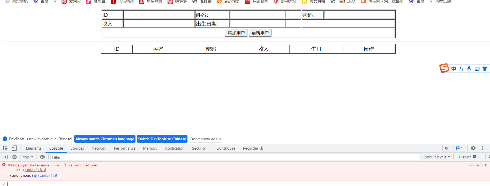Open the Sogou soft keyboard icon
The image size is (490, 186).
[477, 69]
